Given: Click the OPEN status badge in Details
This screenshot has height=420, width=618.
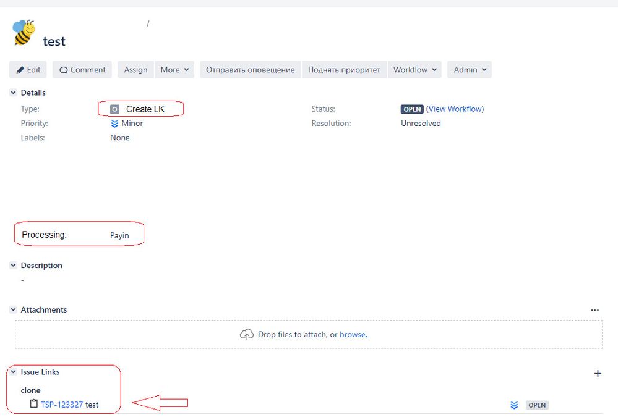Looking at the screenshot, I should coord(412,109).
